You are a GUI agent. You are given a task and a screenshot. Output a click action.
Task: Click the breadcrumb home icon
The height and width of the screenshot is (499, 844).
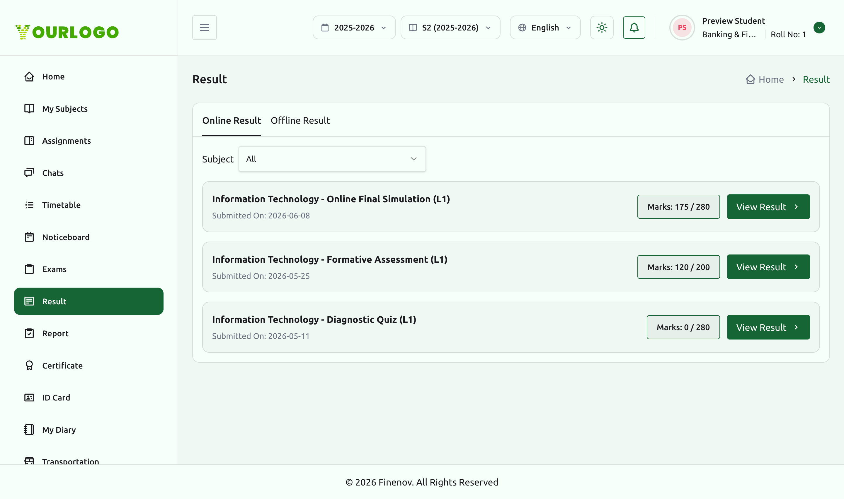[750, 79]
